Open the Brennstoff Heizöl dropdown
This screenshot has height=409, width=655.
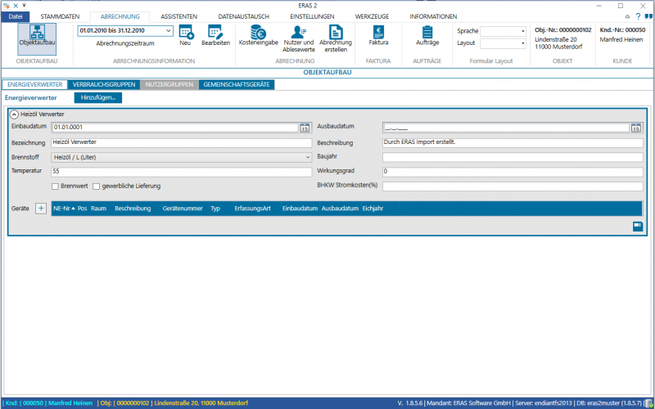point(181,157)
